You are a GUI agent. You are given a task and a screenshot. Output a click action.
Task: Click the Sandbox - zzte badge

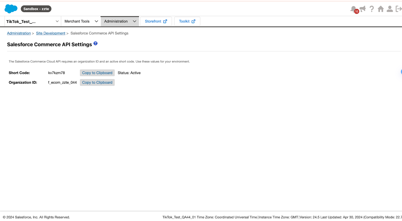tap(36, 9)
